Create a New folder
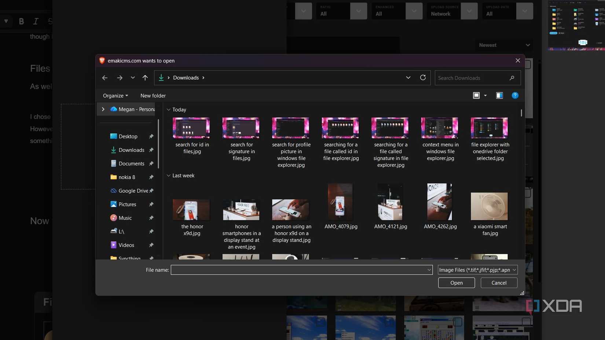The image size is (605, 340). (x=153, y=96)
